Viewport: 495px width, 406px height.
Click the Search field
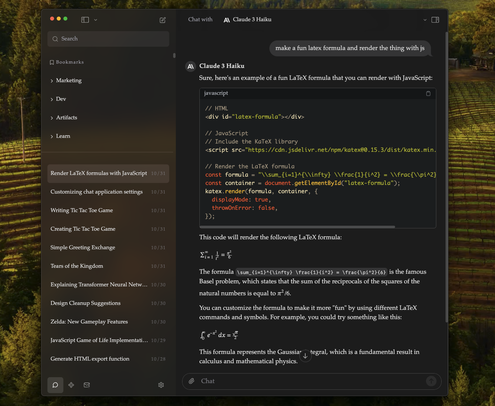108,39
